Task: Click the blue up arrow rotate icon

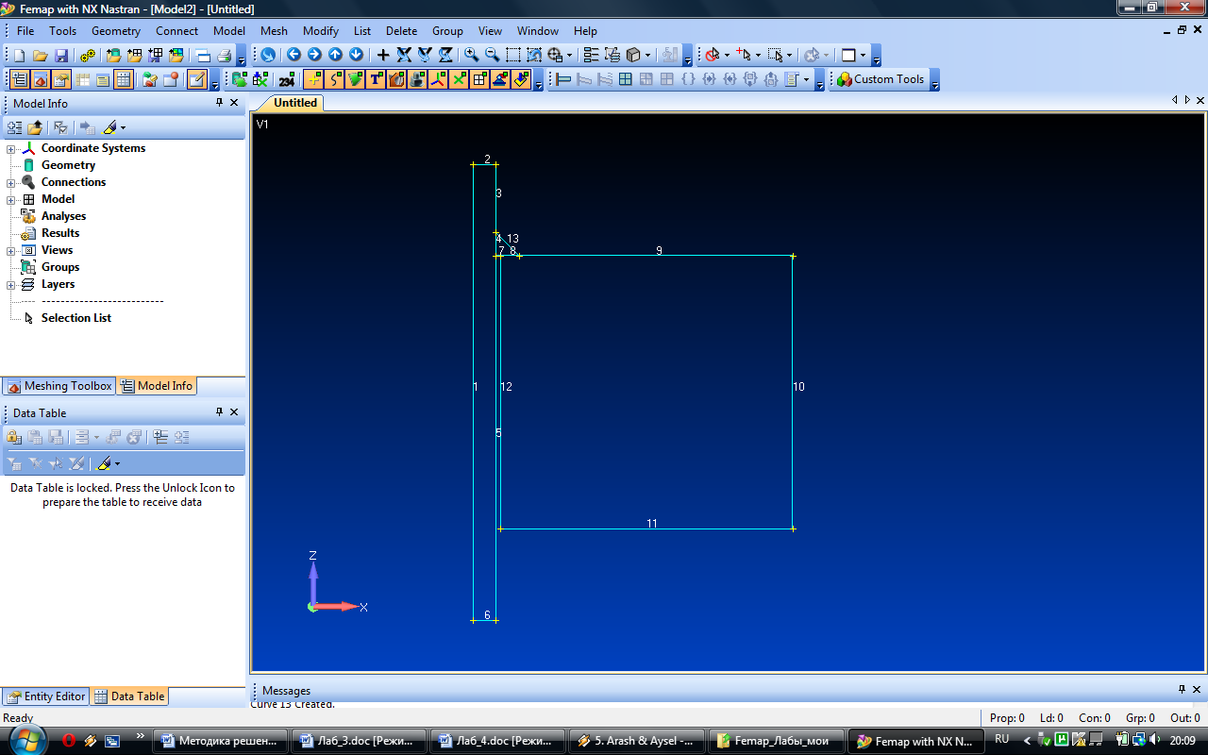Action: (x=335, y=56)
